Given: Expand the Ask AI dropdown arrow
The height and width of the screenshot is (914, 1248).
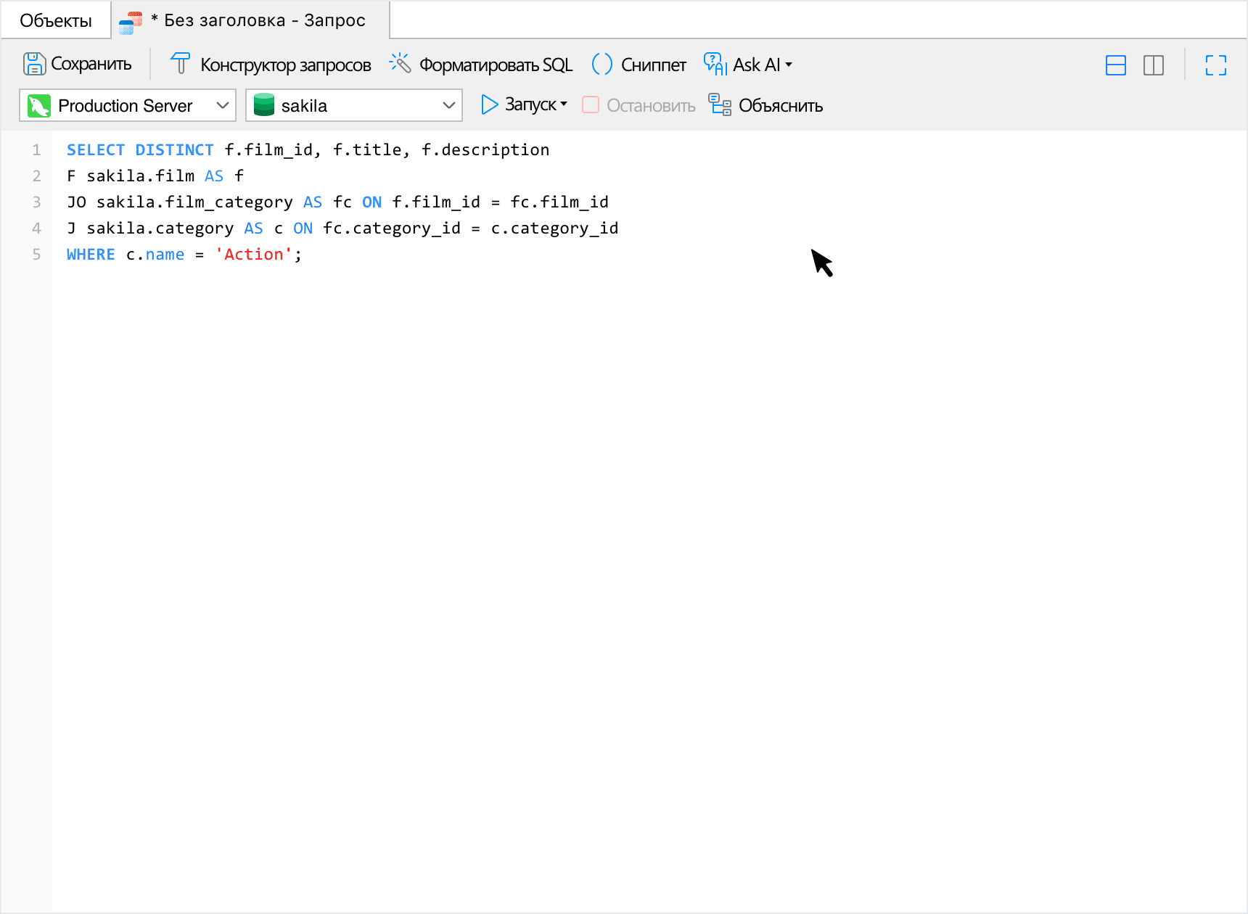Looking at the screenshot, I should (789, 65).
